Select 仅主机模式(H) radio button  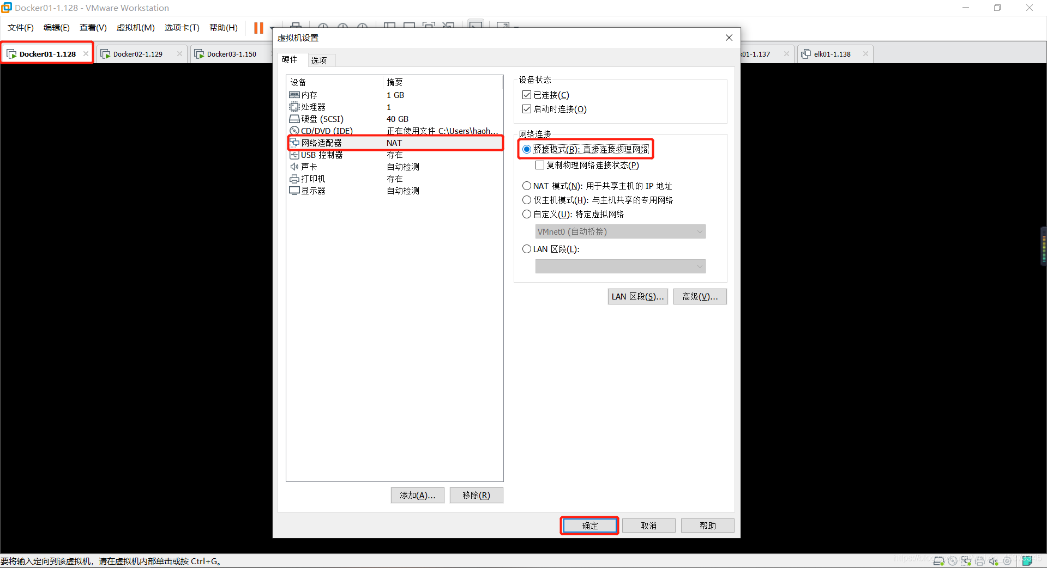[527, 200]
